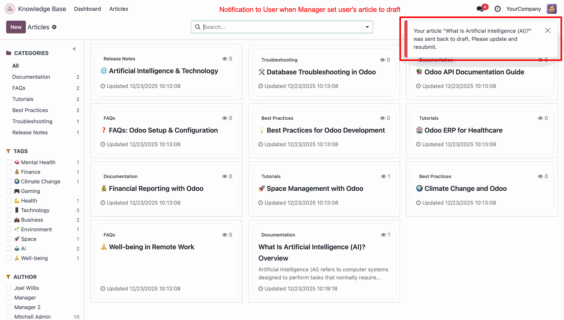Select the Troubleshooting category
The image size is (564, 320).
click(x=32, y=121)
